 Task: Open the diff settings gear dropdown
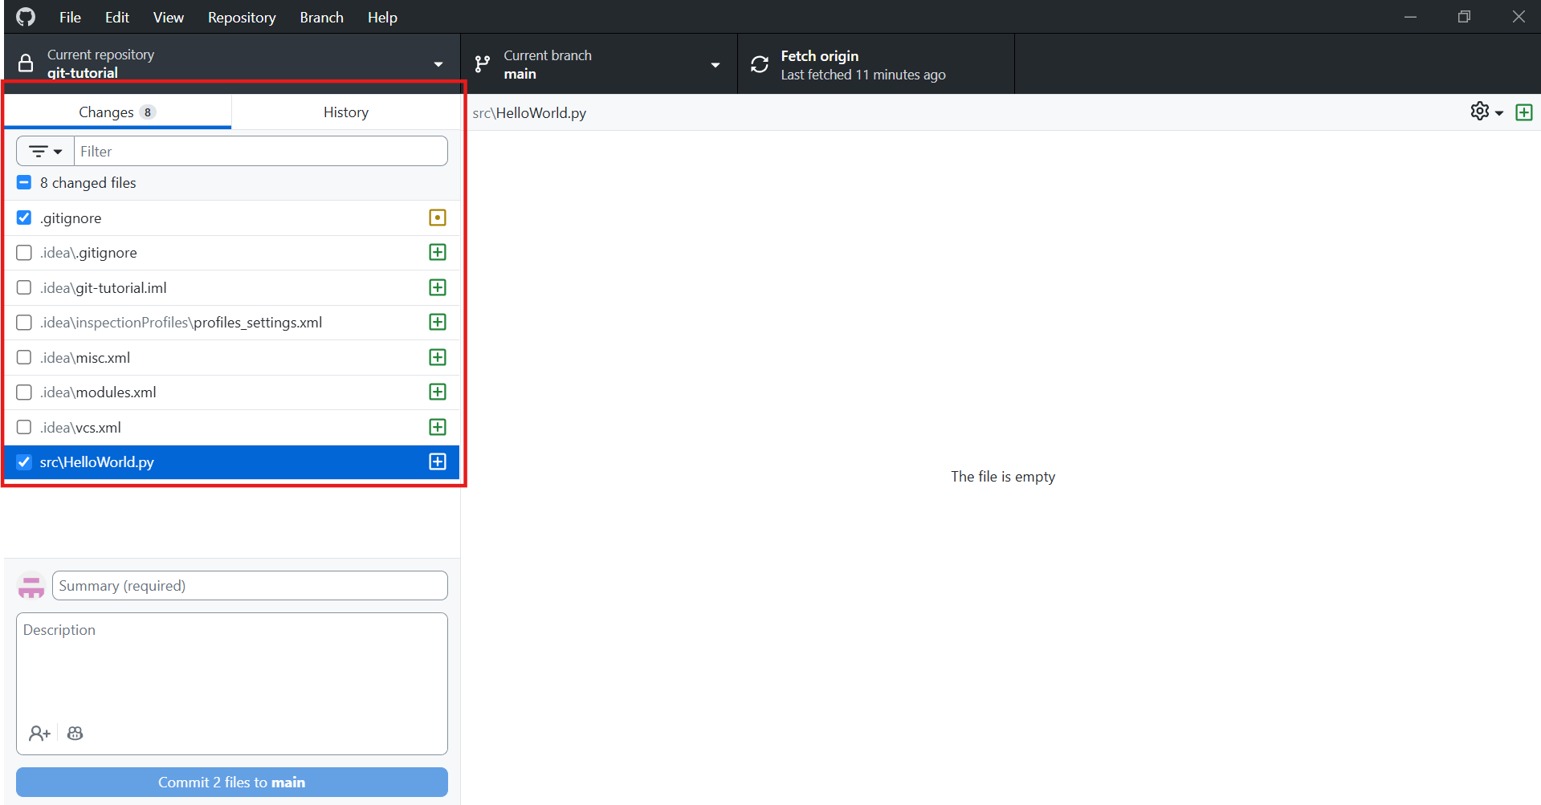(x=1486, y=112)
